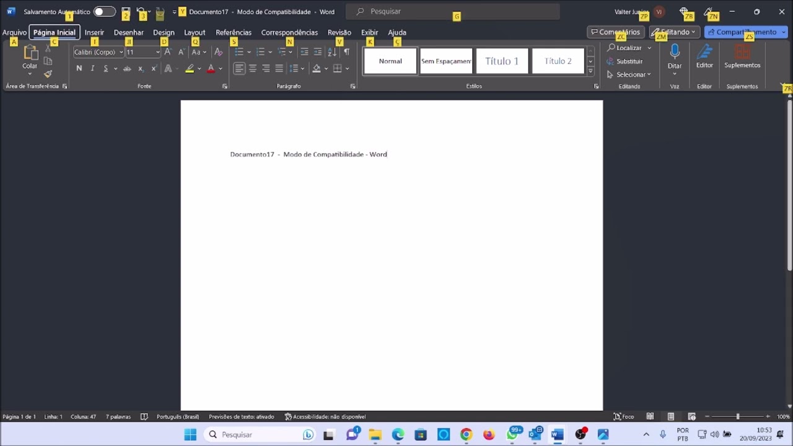Expand the styles gallery More arrow

tap(590, 72)
